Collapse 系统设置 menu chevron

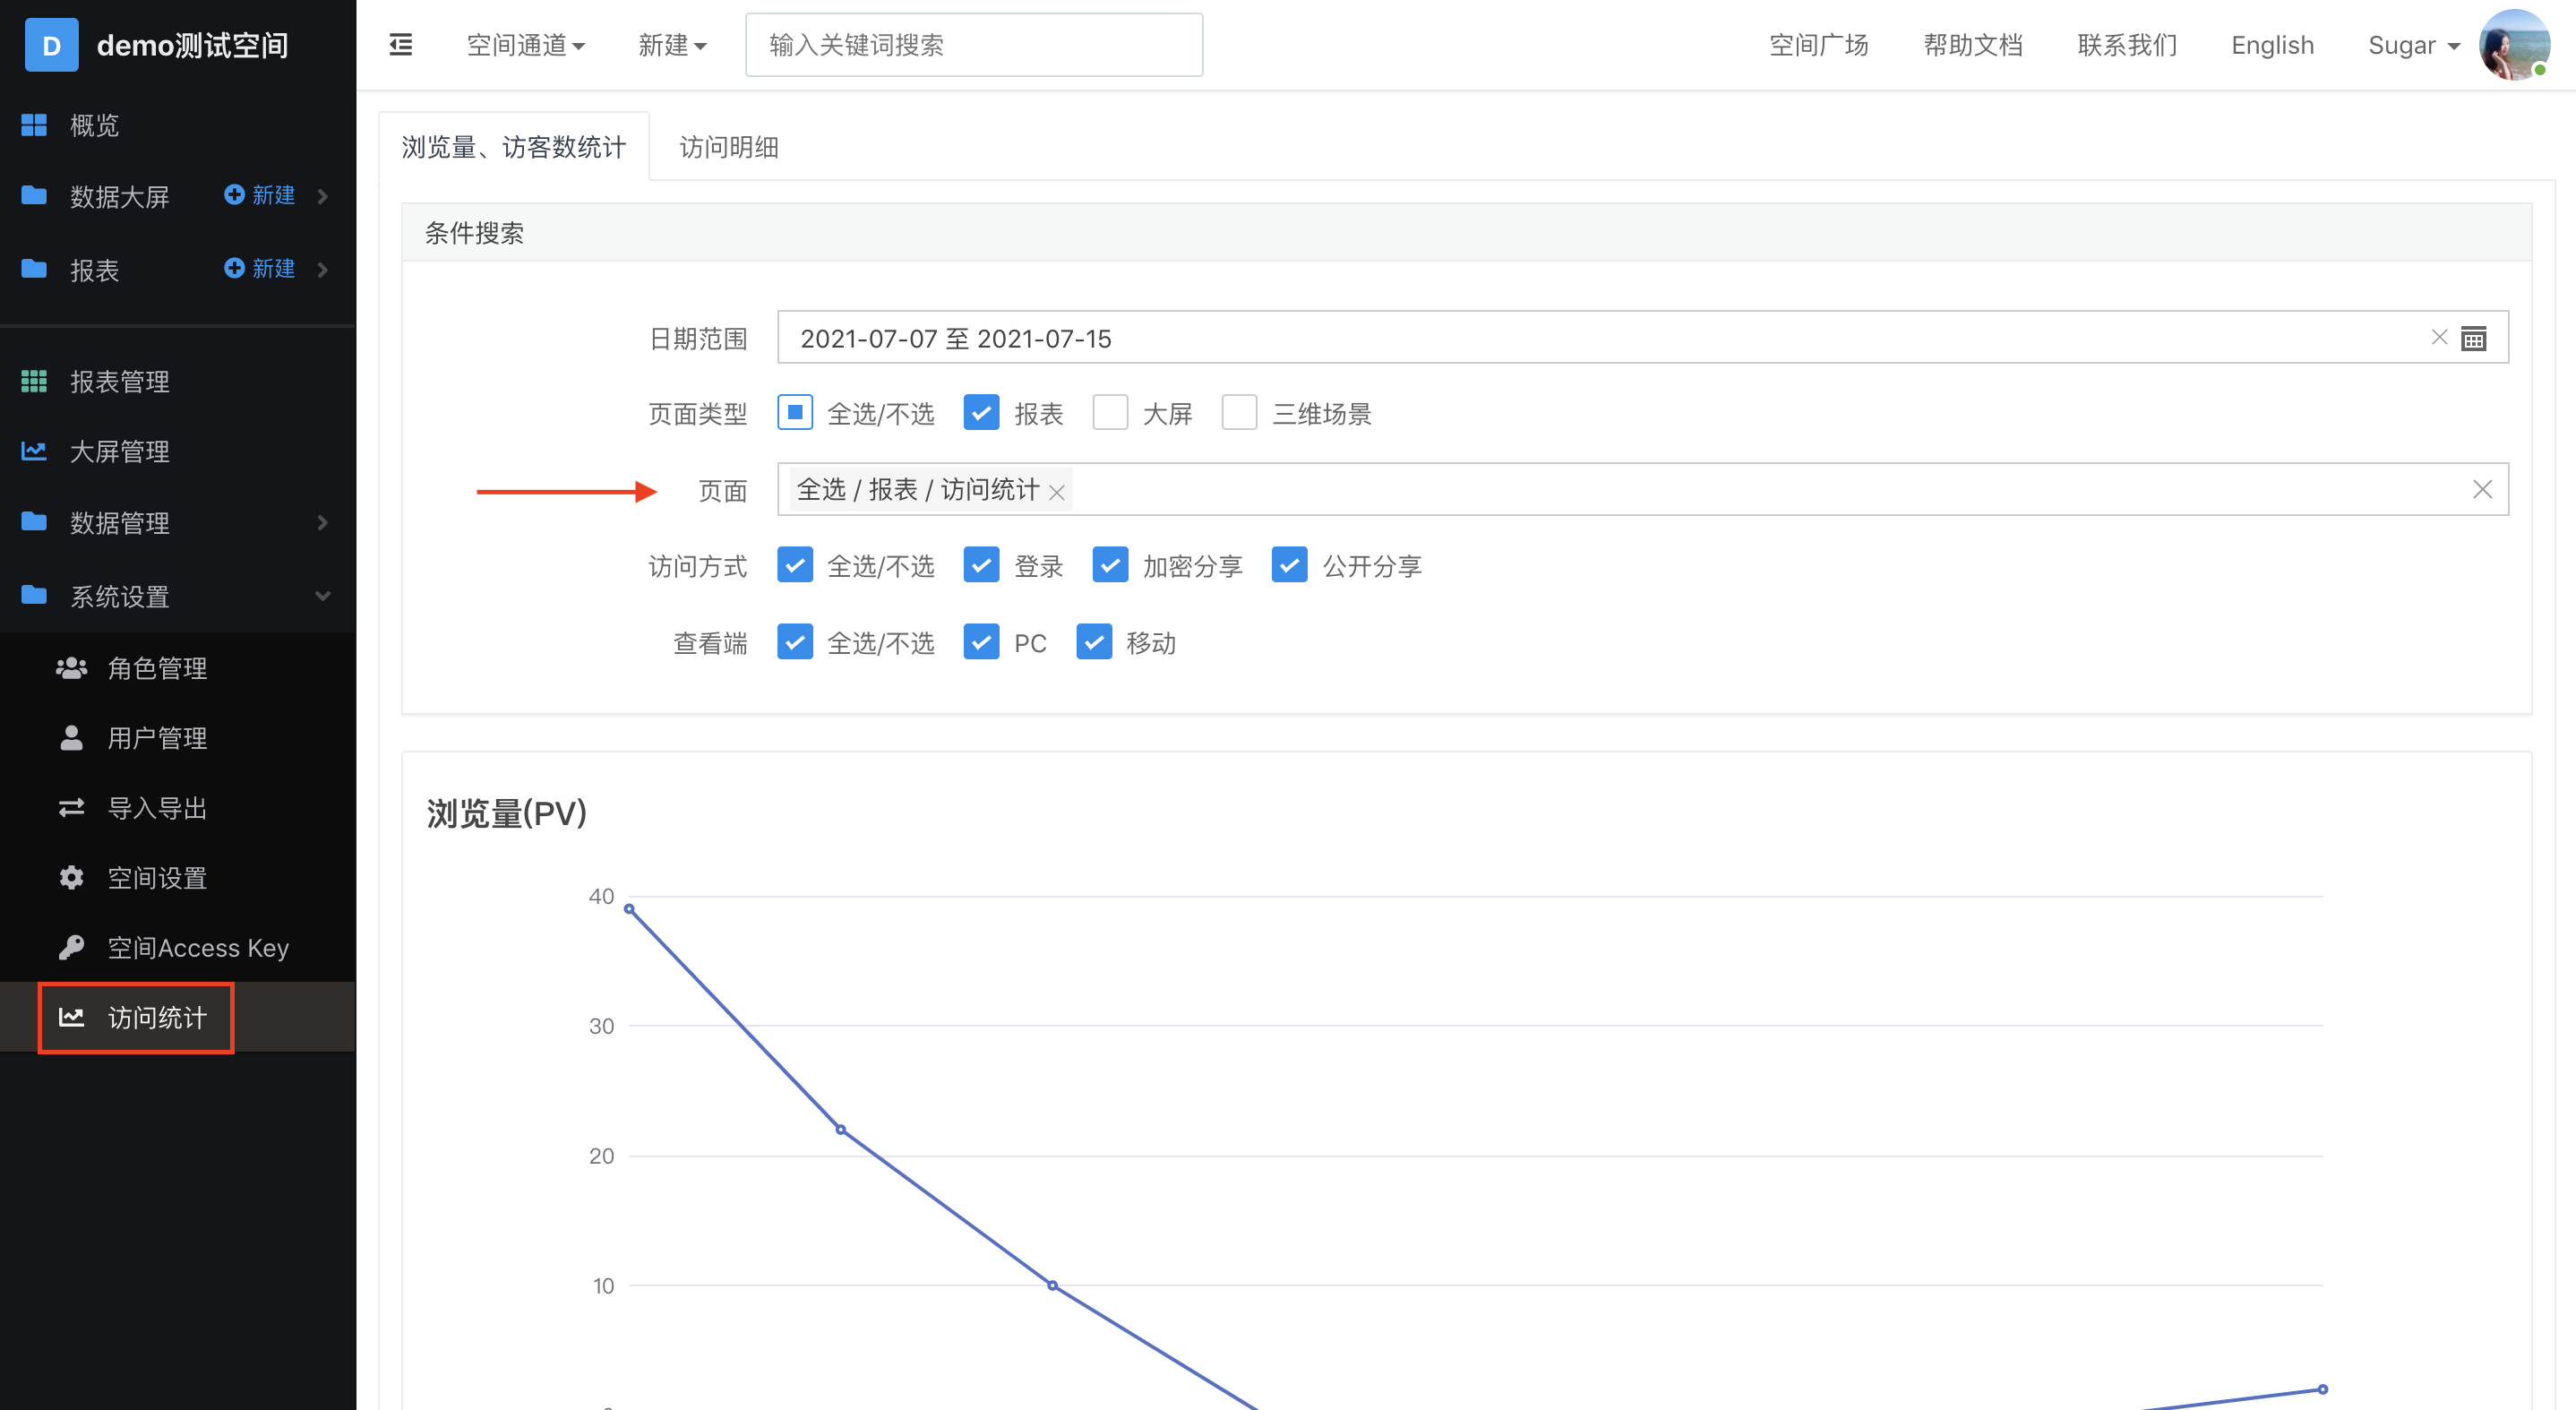(x=323, y=596)
